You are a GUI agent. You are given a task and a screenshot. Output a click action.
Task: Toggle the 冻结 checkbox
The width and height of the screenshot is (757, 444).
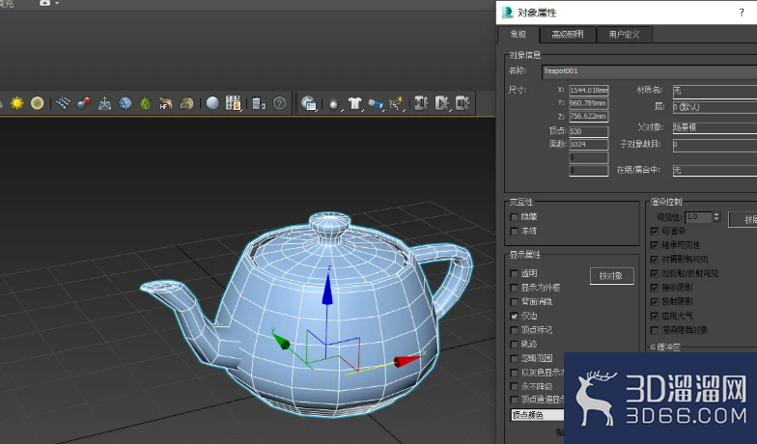coord(514,232)
